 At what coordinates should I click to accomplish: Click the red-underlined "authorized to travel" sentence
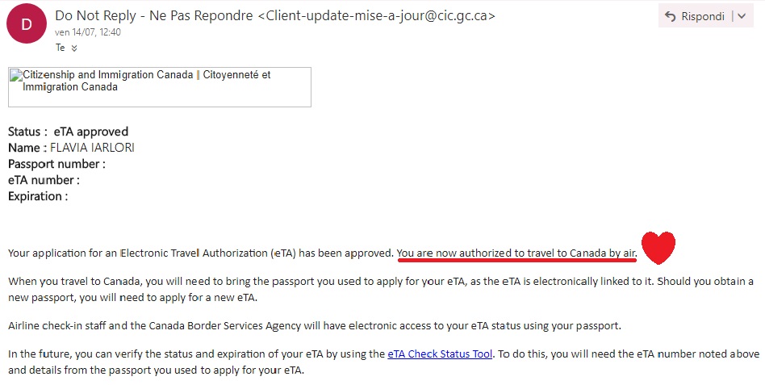(517, 253)
